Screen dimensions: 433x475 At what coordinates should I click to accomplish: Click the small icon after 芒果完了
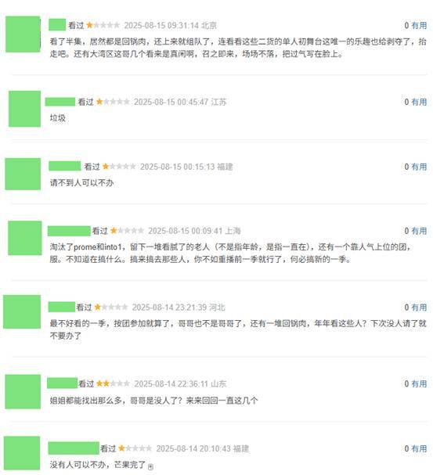[x=150, y=466]
